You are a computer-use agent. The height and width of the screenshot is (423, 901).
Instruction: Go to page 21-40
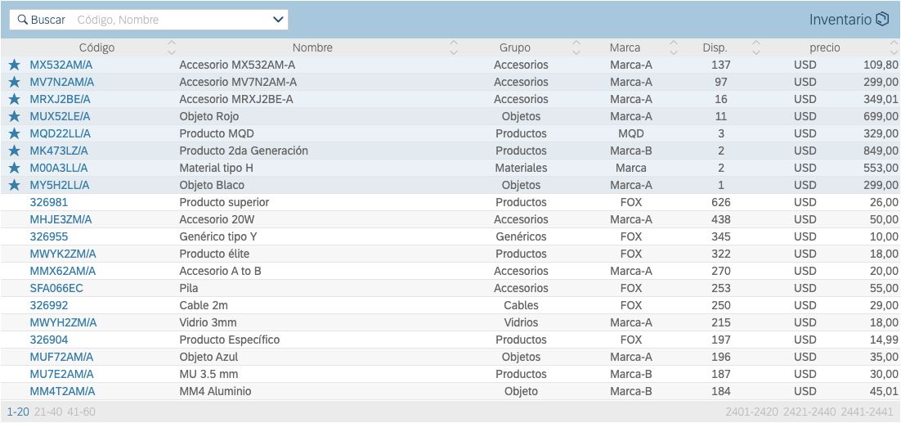48,412
